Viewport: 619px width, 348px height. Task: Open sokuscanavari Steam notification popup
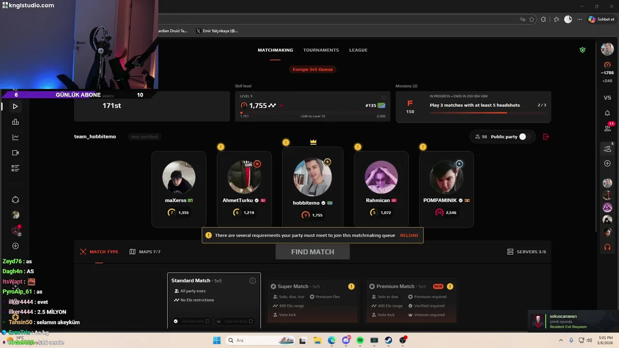pyautogui.click(x=574, y=321)
